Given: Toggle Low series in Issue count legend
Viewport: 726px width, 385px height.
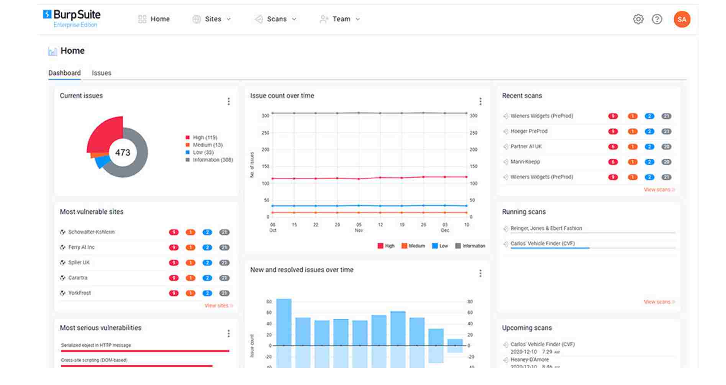Looking at the screenshot, I should pos(440,246).
